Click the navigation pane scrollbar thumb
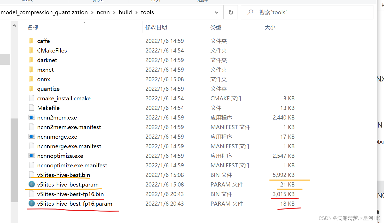The width and height of the screenshot is (384, 223). pyautogui.click(x=14, y=160)
